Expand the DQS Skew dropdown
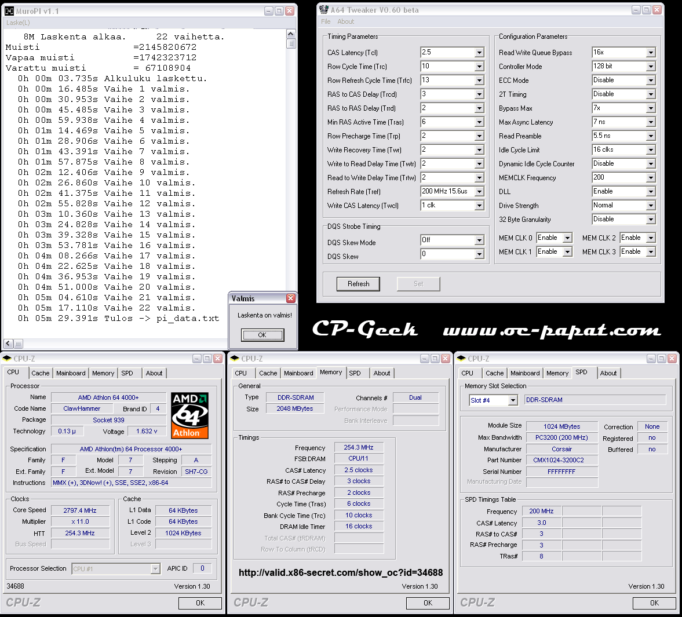The width and height of the screenshot is (682, 617). [479, 254]
